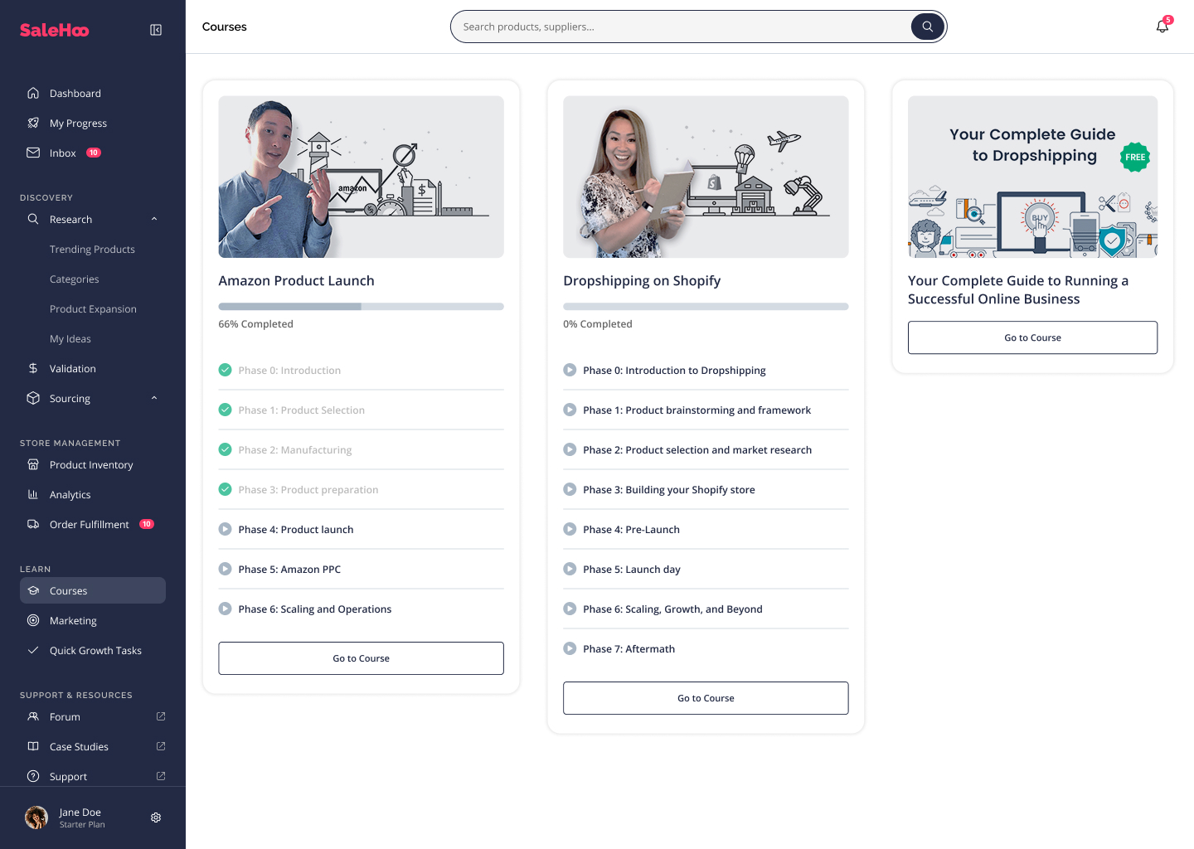Collapse the Research section chevron

click(154, 219)
